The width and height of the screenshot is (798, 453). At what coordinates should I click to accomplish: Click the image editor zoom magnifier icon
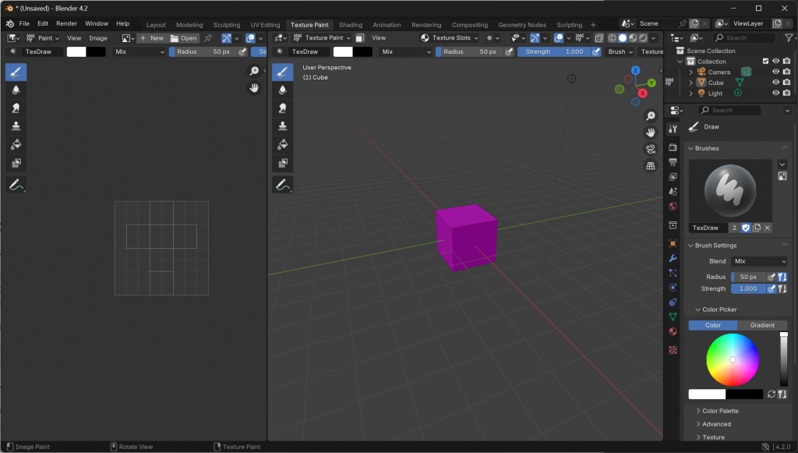click(254, 71)
